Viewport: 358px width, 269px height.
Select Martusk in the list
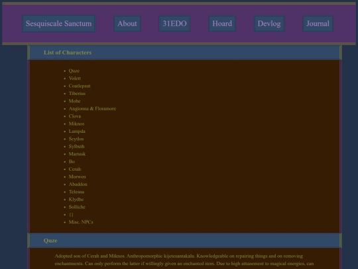(77, 154)
